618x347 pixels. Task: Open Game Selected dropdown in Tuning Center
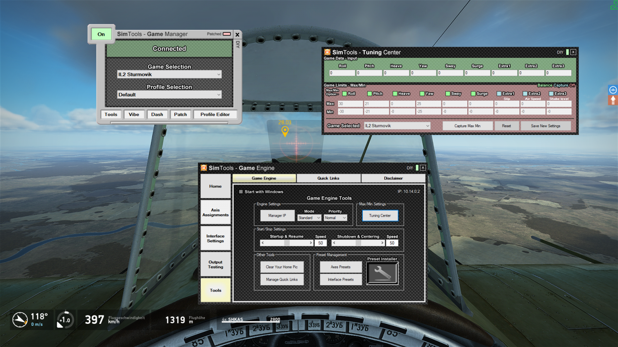397,126
